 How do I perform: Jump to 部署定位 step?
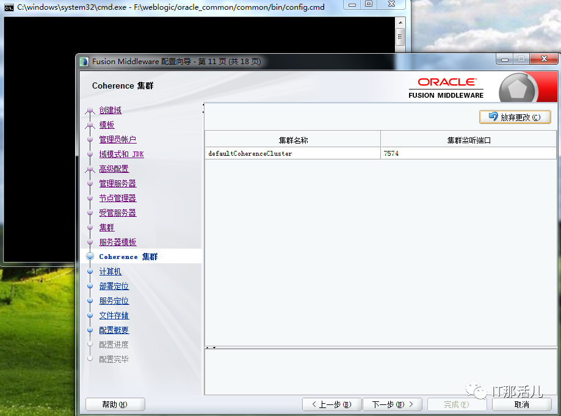pos(114,286)
